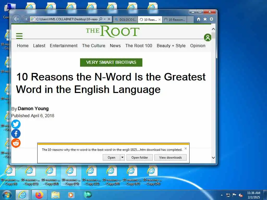Open the Internet Explorer Home icon
267x200 pixels.
tap(198, 19)
